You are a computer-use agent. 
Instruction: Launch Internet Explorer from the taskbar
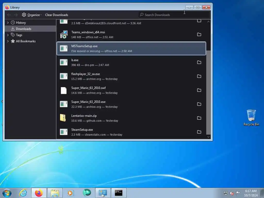click(x=23, y=193)
